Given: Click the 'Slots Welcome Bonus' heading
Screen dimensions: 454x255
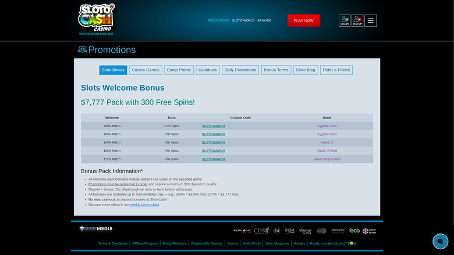Looking at the screenshot, I should tap(122, 88).
